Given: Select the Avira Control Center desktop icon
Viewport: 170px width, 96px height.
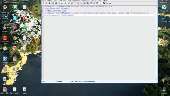Looking at the screenshot, I should (x=5, y=40).
